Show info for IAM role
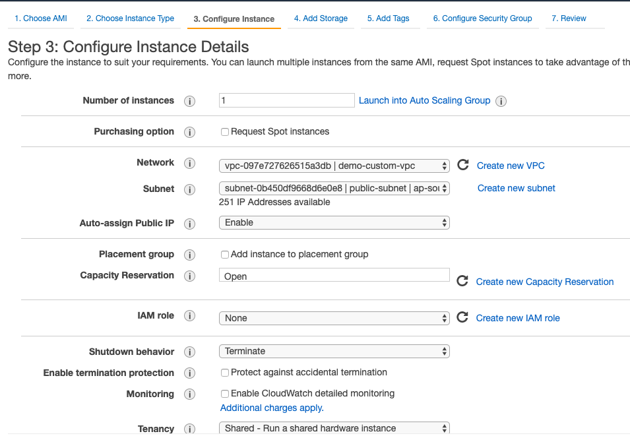This screenshot has width=630, height=440. (x=189, y=316)
